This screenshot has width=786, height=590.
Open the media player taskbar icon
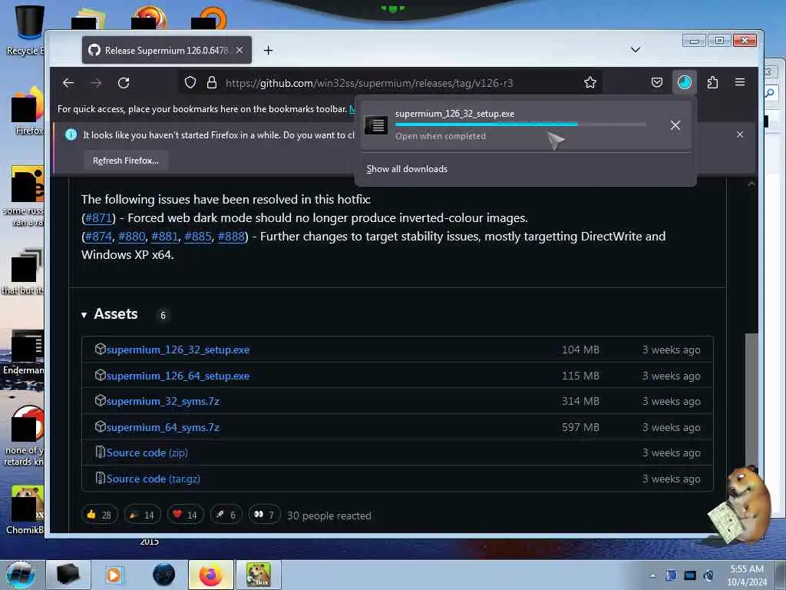click(x=114, y=575)
